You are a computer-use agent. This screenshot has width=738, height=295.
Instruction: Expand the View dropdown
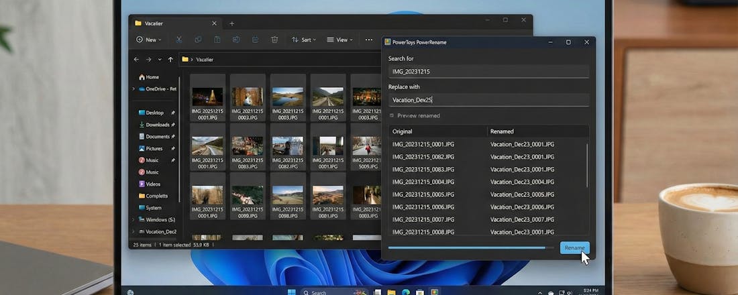pyautogui.click(x=340, y=40)
